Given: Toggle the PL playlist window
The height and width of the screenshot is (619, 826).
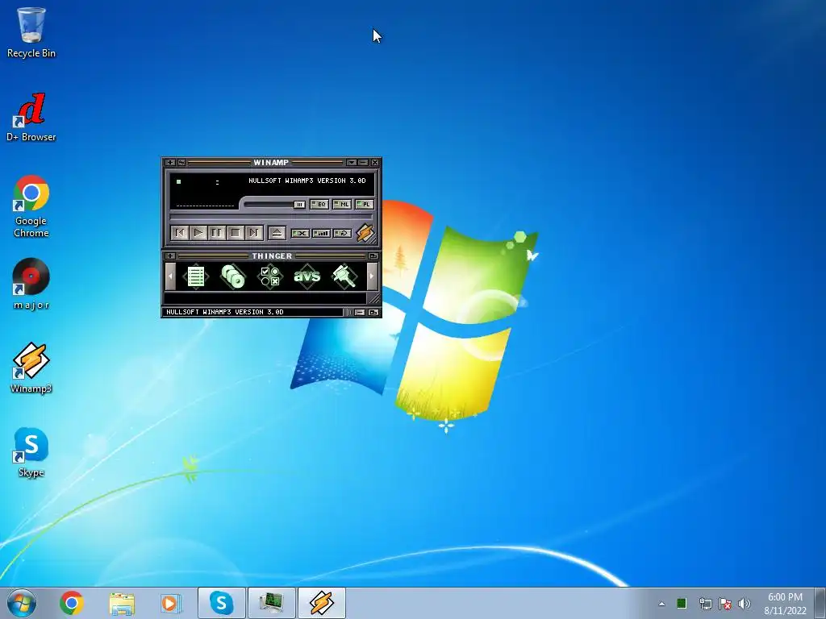Looking at the screenshot, I should pos(365,204).
